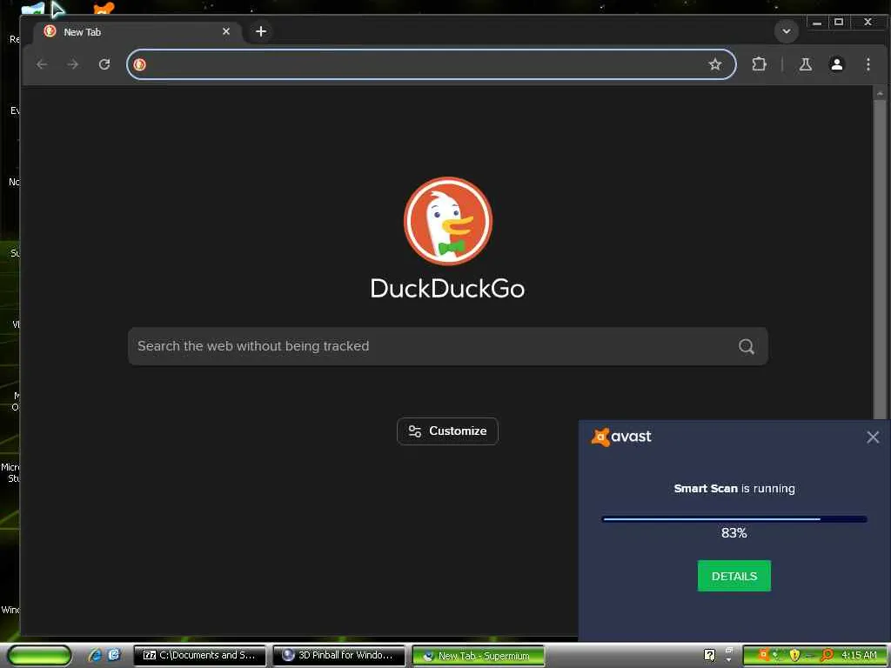Click the second Quick Launch browser icon
This screenshot has height=668, width=891.
(x=114, y=655)
